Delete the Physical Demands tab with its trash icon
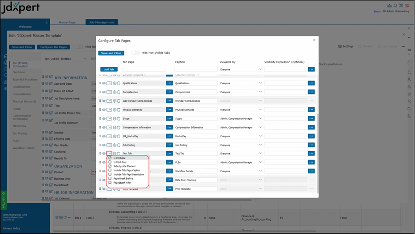 (119, 110)
